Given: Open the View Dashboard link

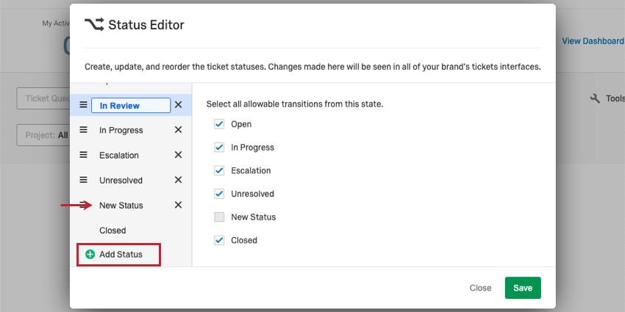Looking at the screenshot, I should (593, 41).
